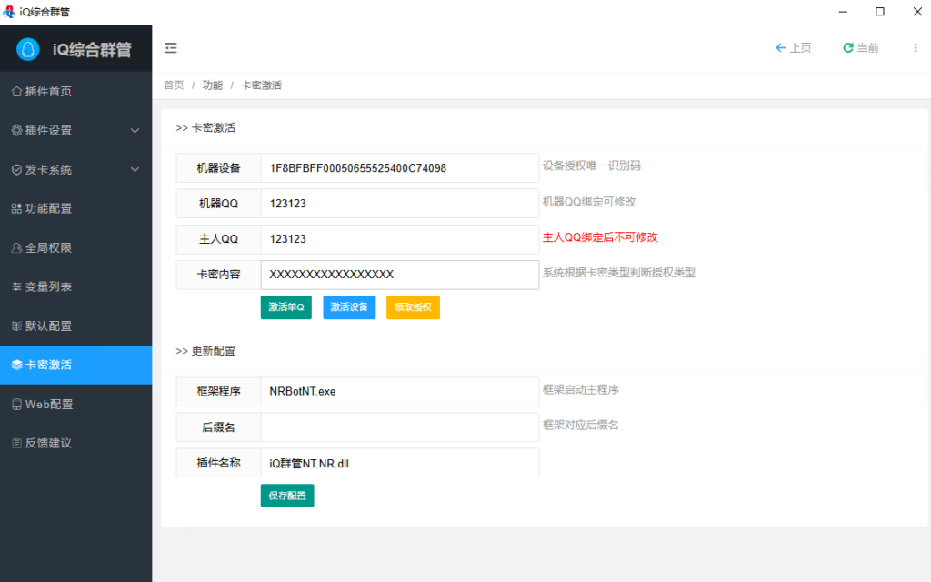931x582 pixels.
Task: Click the layers icon beside 卡密激活
Action: coord(16,365)
